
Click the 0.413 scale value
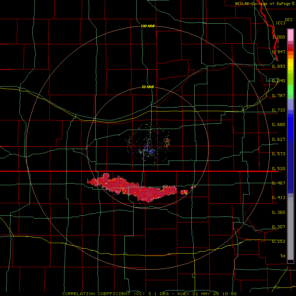[x=279, y=197]
